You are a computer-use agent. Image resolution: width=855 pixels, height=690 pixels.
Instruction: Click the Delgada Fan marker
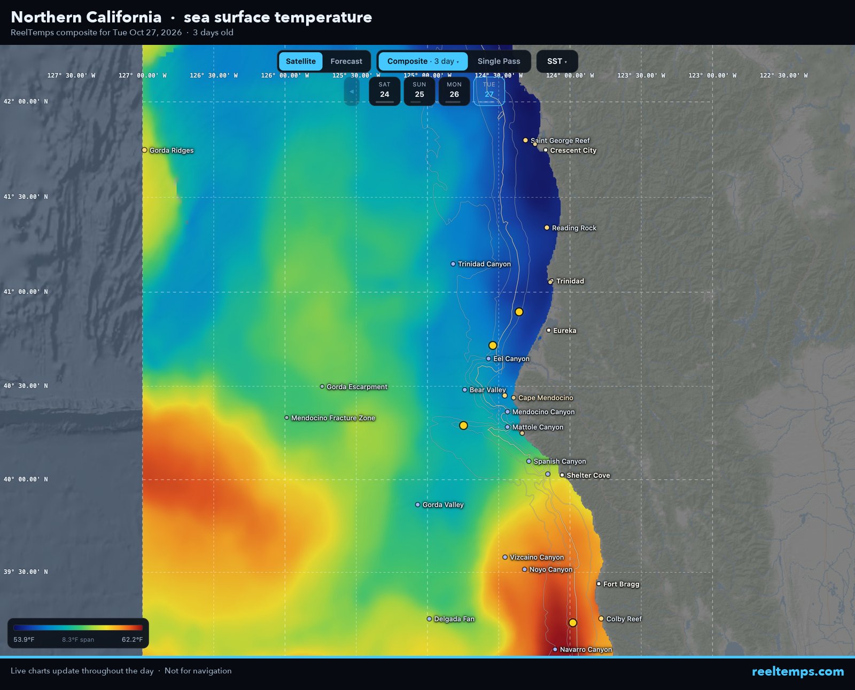pyautogui.click(x=429, y=619)
